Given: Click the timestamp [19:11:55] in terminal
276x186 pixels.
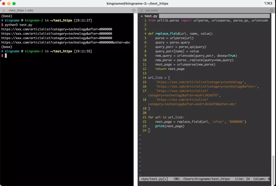Looking at the screenshot, I should (x=83, y=51).
